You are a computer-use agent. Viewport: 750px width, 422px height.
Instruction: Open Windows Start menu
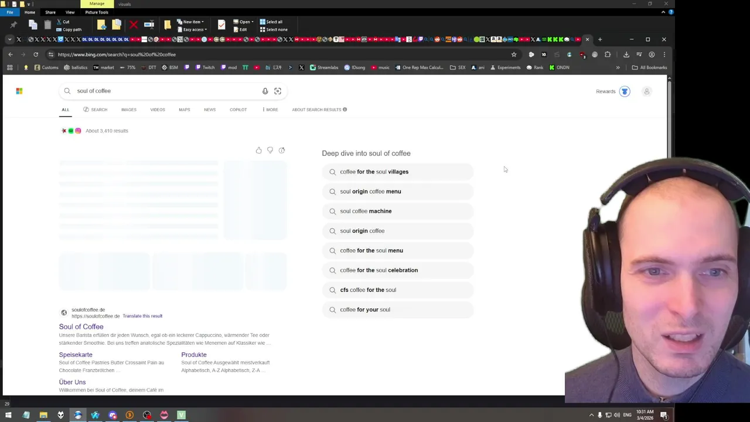point(8,415)
